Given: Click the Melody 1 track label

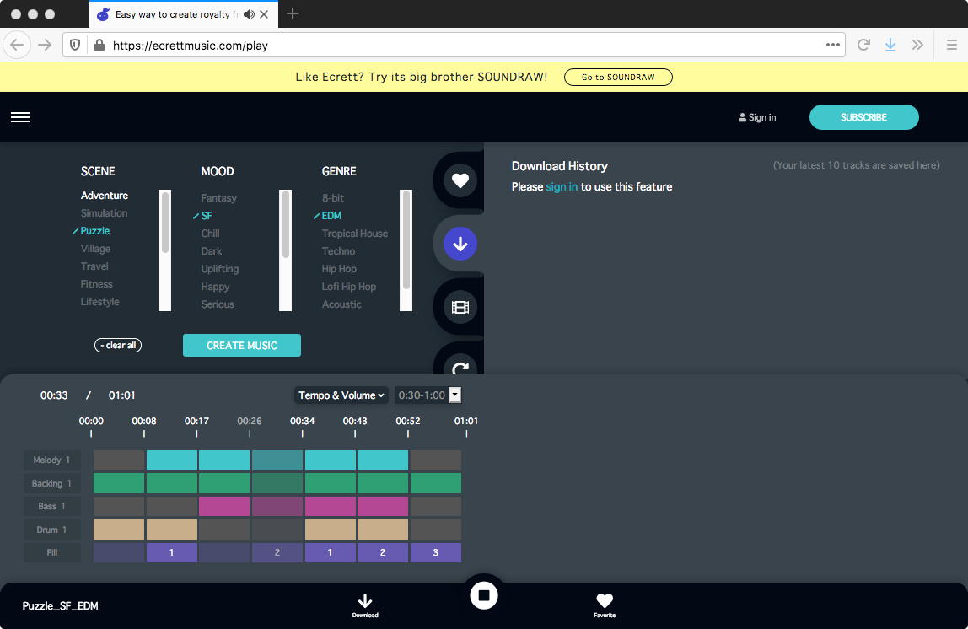Looking at the screenshot, I should pos(52,460).
